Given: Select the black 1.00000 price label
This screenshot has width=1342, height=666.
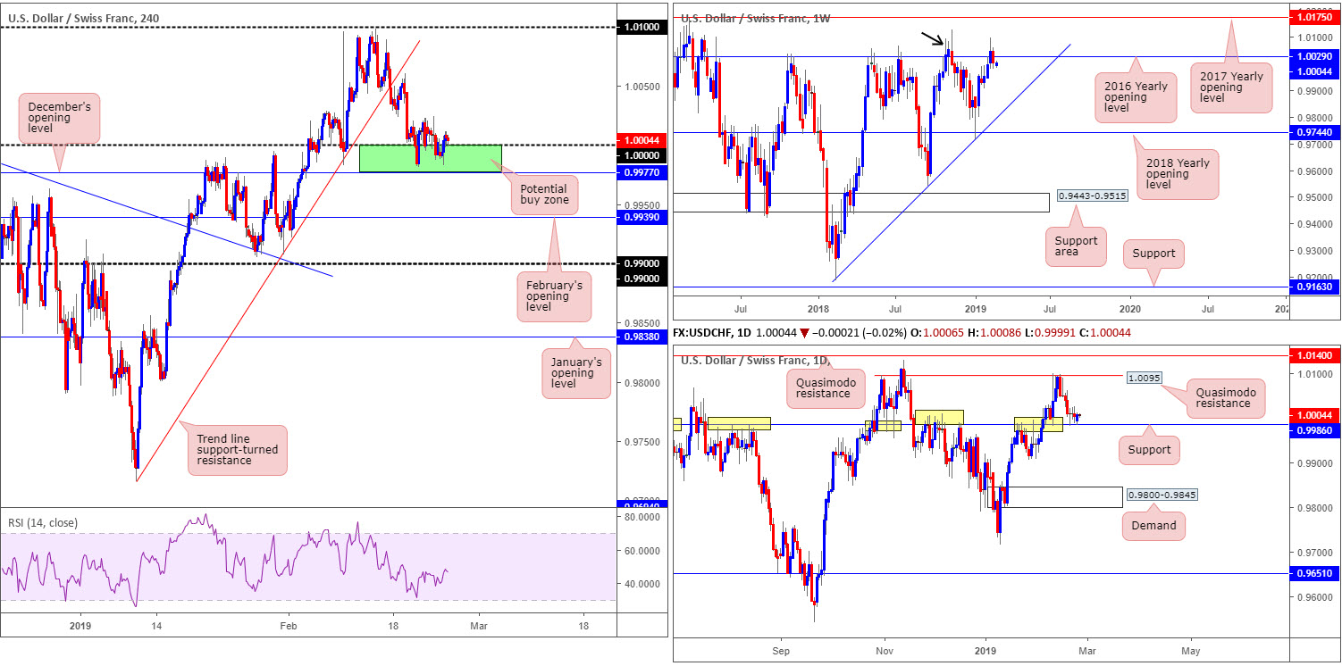Looking at the screenshot, I should pyautogui.click(x=642, y=155).
